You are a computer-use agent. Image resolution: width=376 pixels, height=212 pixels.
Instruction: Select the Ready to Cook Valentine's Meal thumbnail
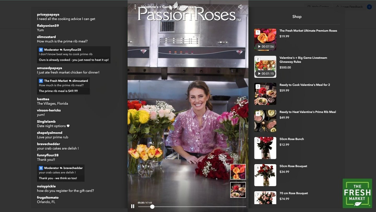click(x=265, y=94)
